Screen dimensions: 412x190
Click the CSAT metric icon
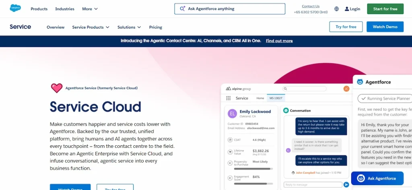pyautogui.click(x=230, y=140)
